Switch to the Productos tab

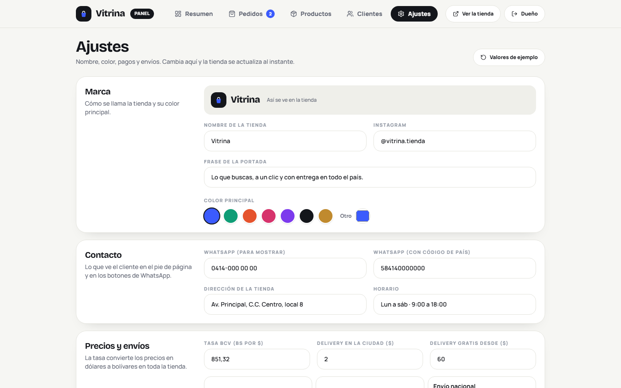(x=311, y=14)
